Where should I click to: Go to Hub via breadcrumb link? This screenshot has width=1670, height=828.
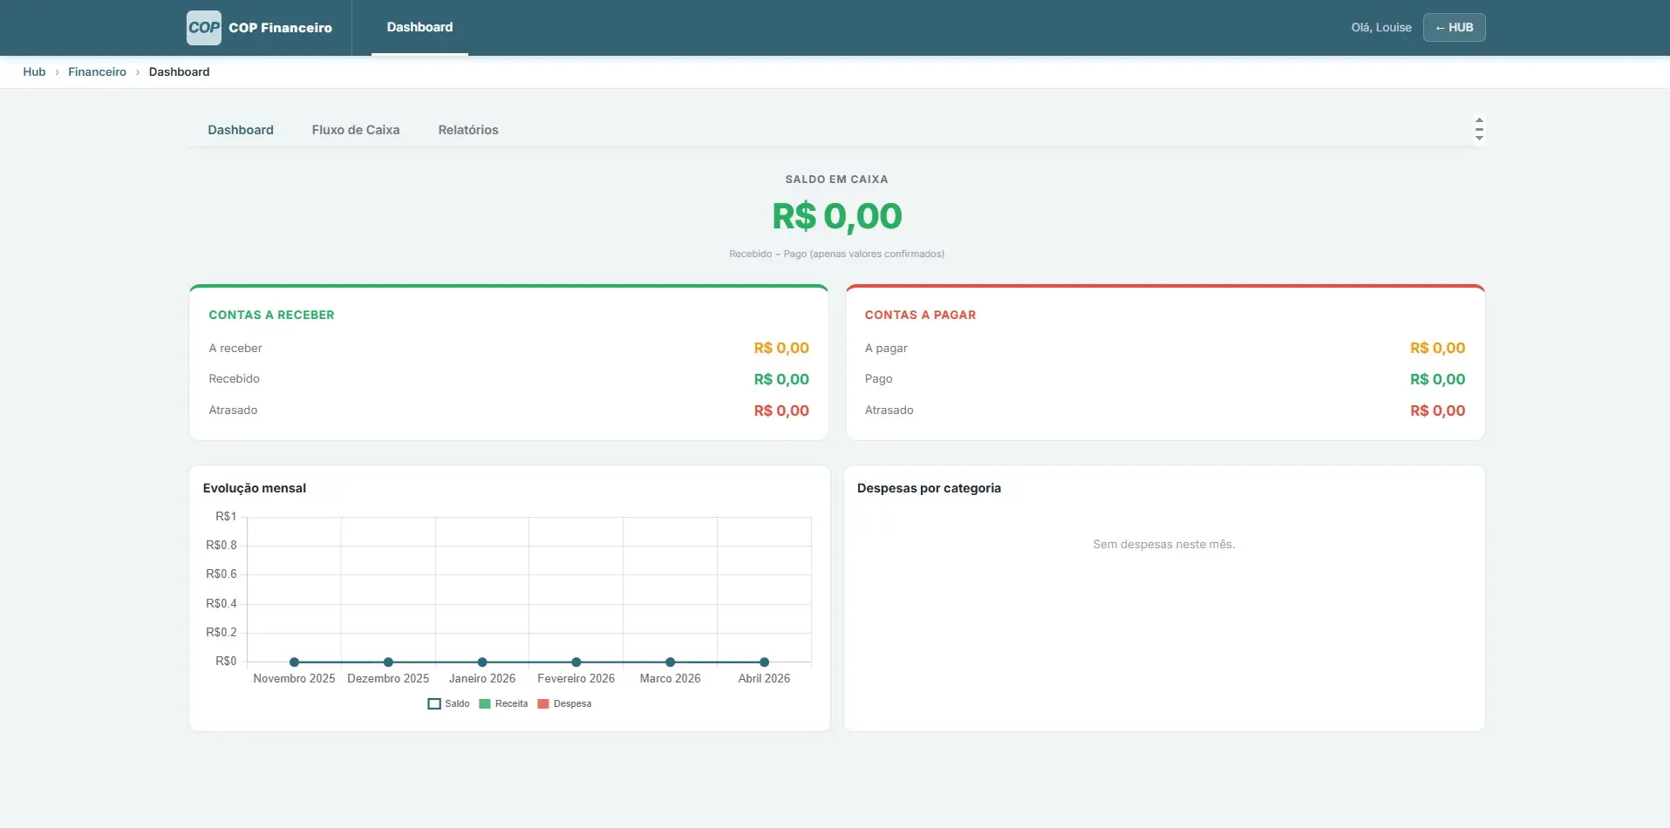click(x=34, y=72)
